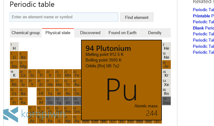Click the Strontium (Sr) cell
The height and width of the screenshot is (126, 214).
click(23, 83)
